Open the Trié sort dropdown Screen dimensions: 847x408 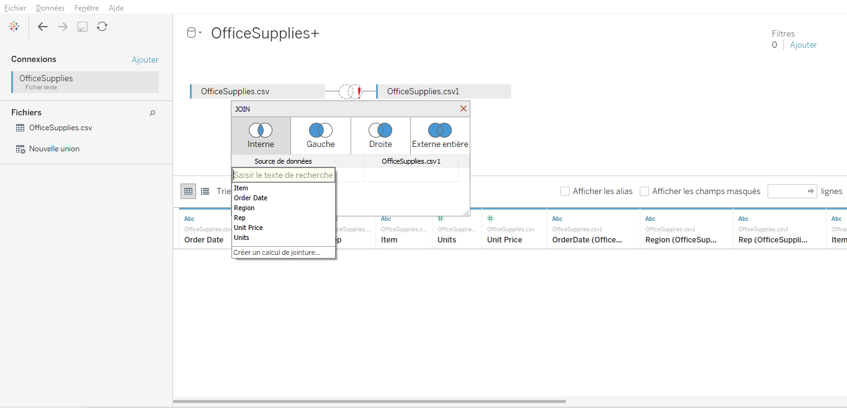(x=223, y=191)
